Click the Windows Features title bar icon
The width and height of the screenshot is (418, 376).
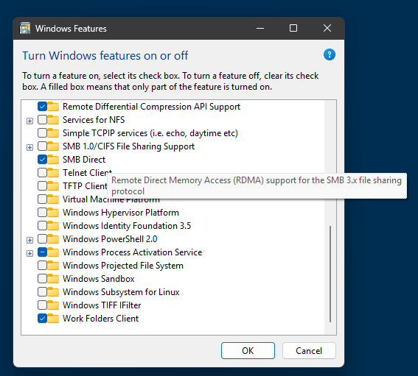[x=25, y=28]
